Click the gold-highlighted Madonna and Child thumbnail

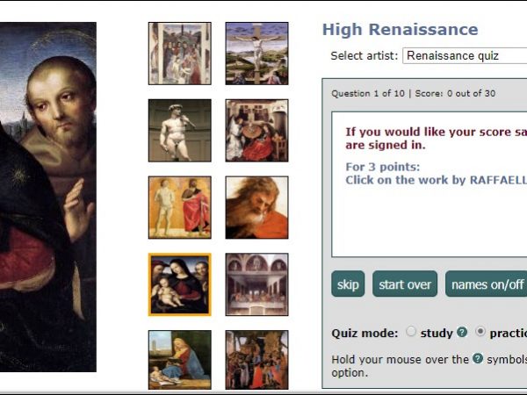(x=179, y=284)
